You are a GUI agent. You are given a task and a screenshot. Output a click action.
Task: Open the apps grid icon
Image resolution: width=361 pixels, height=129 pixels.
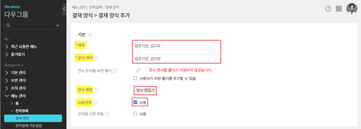[339, 9]
